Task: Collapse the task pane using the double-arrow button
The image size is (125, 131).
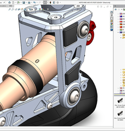Action: 115,6
